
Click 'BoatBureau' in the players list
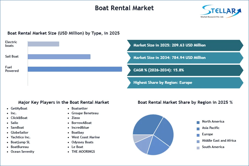20,147
